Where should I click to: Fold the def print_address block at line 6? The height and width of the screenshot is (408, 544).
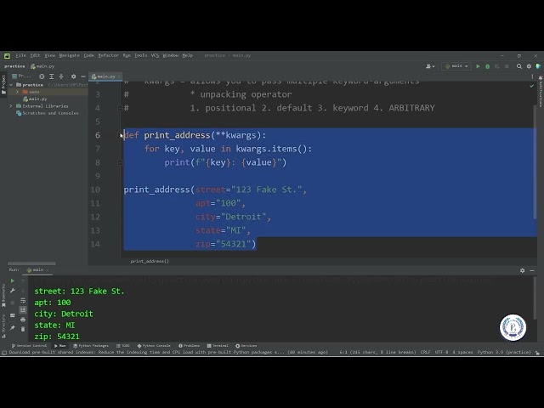(x=121, y=135)
